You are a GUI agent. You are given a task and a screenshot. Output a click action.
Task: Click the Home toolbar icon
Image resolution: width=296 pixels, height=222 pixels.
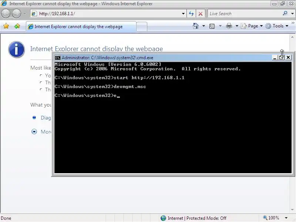click(x=196, y=26)
